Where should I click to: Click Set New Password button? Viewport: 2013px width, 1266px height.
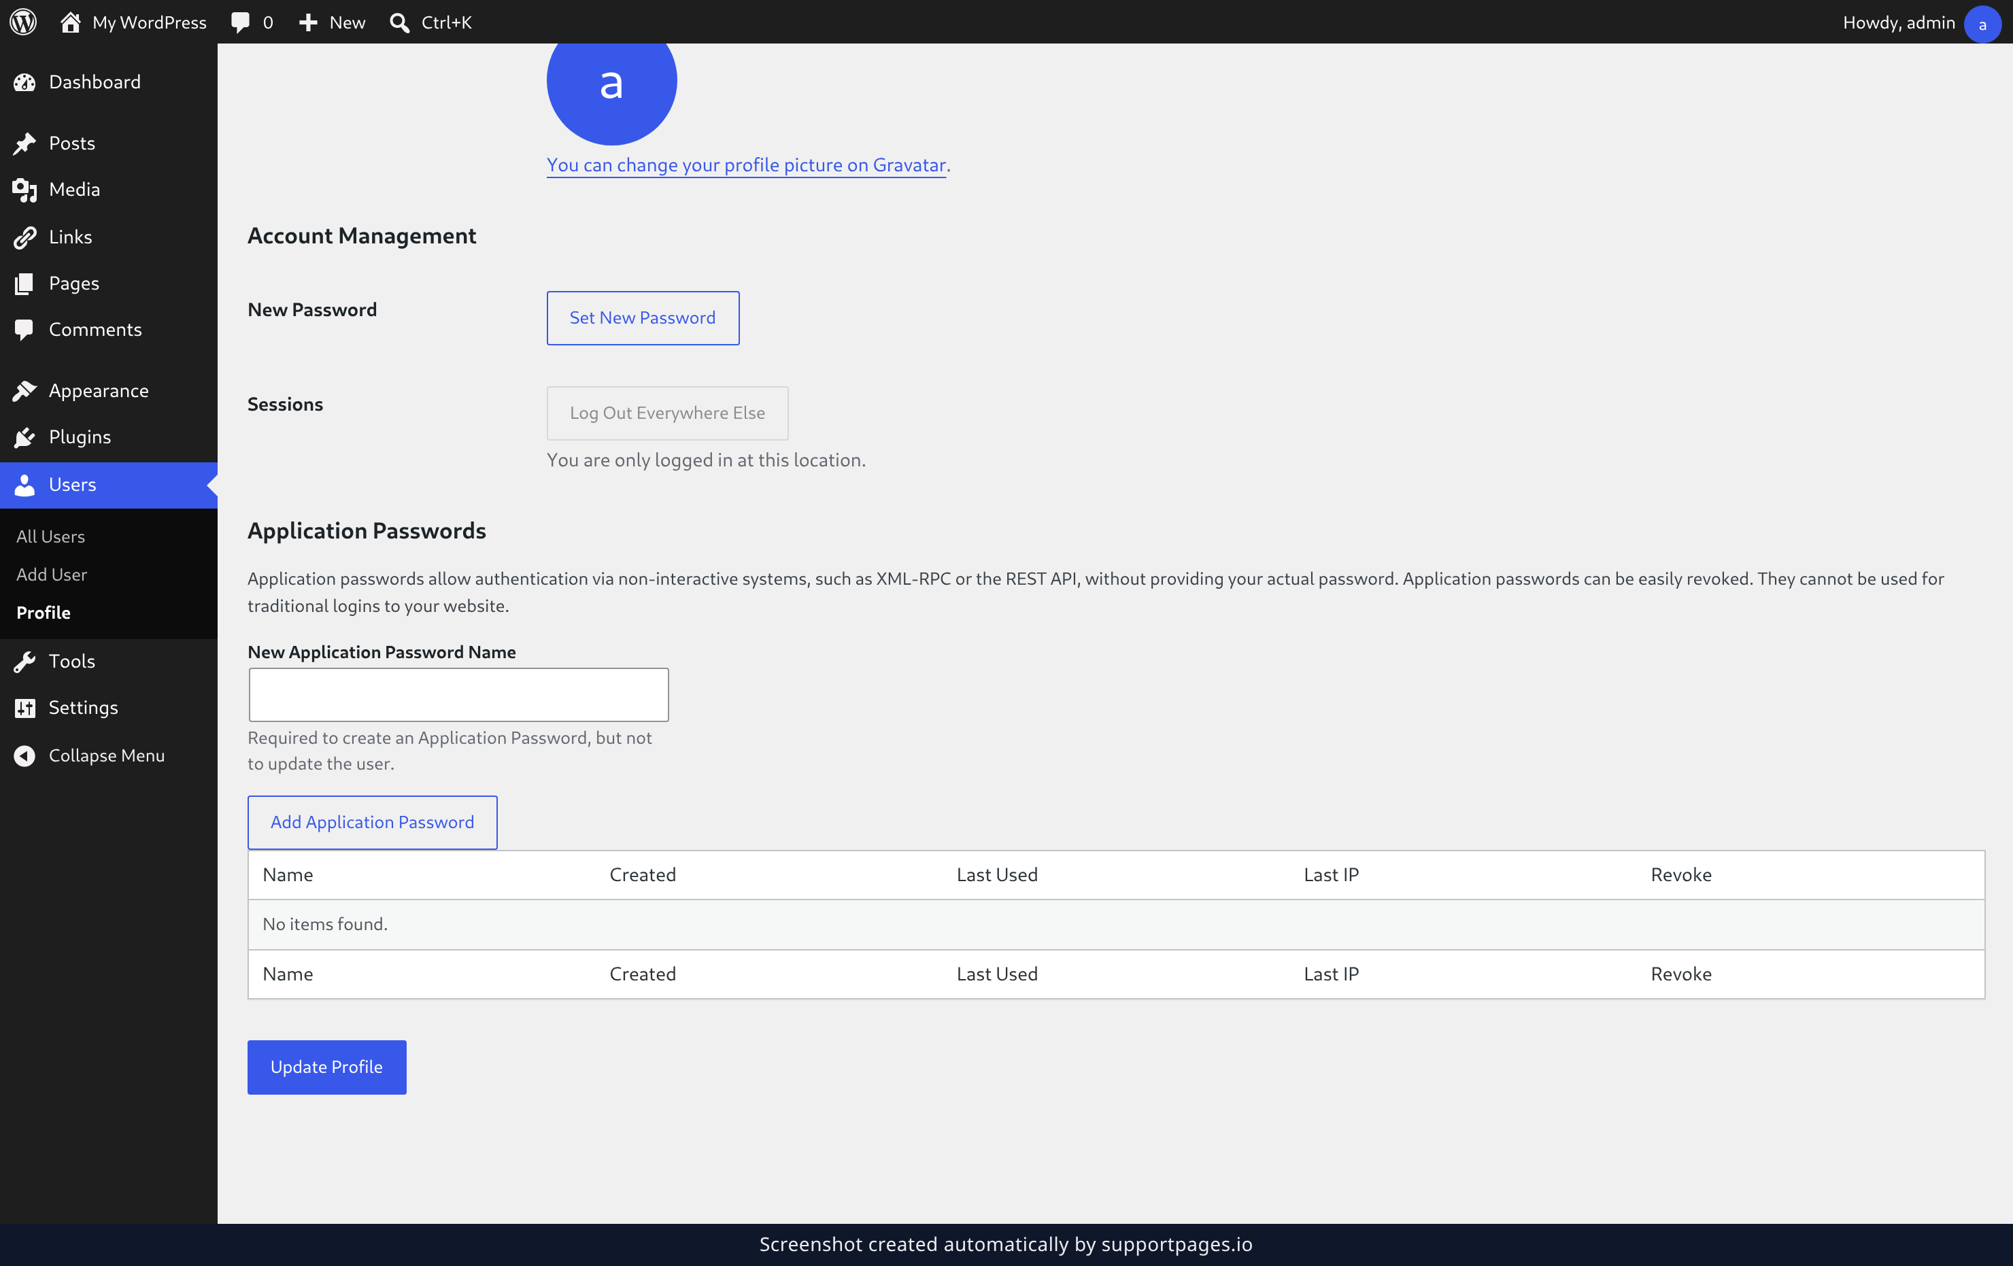click(x=642, y=318)
